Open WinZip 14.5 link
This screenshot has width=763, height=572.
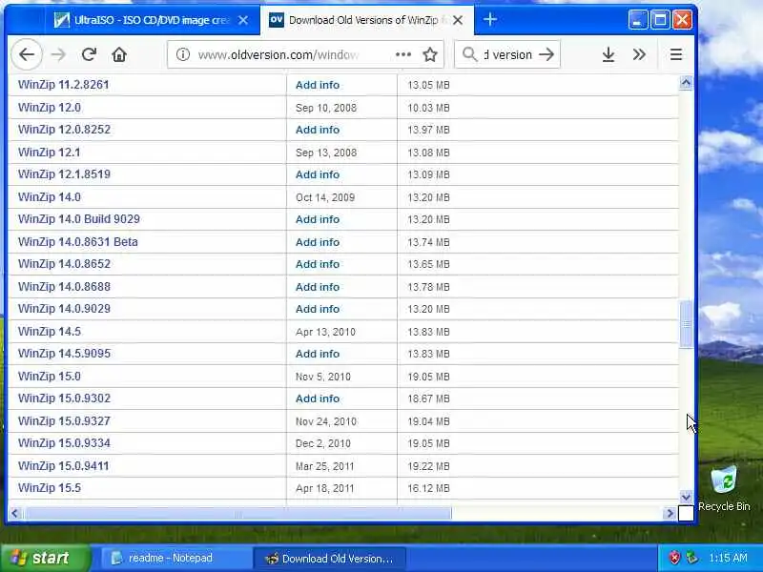(x=50, y=331)
